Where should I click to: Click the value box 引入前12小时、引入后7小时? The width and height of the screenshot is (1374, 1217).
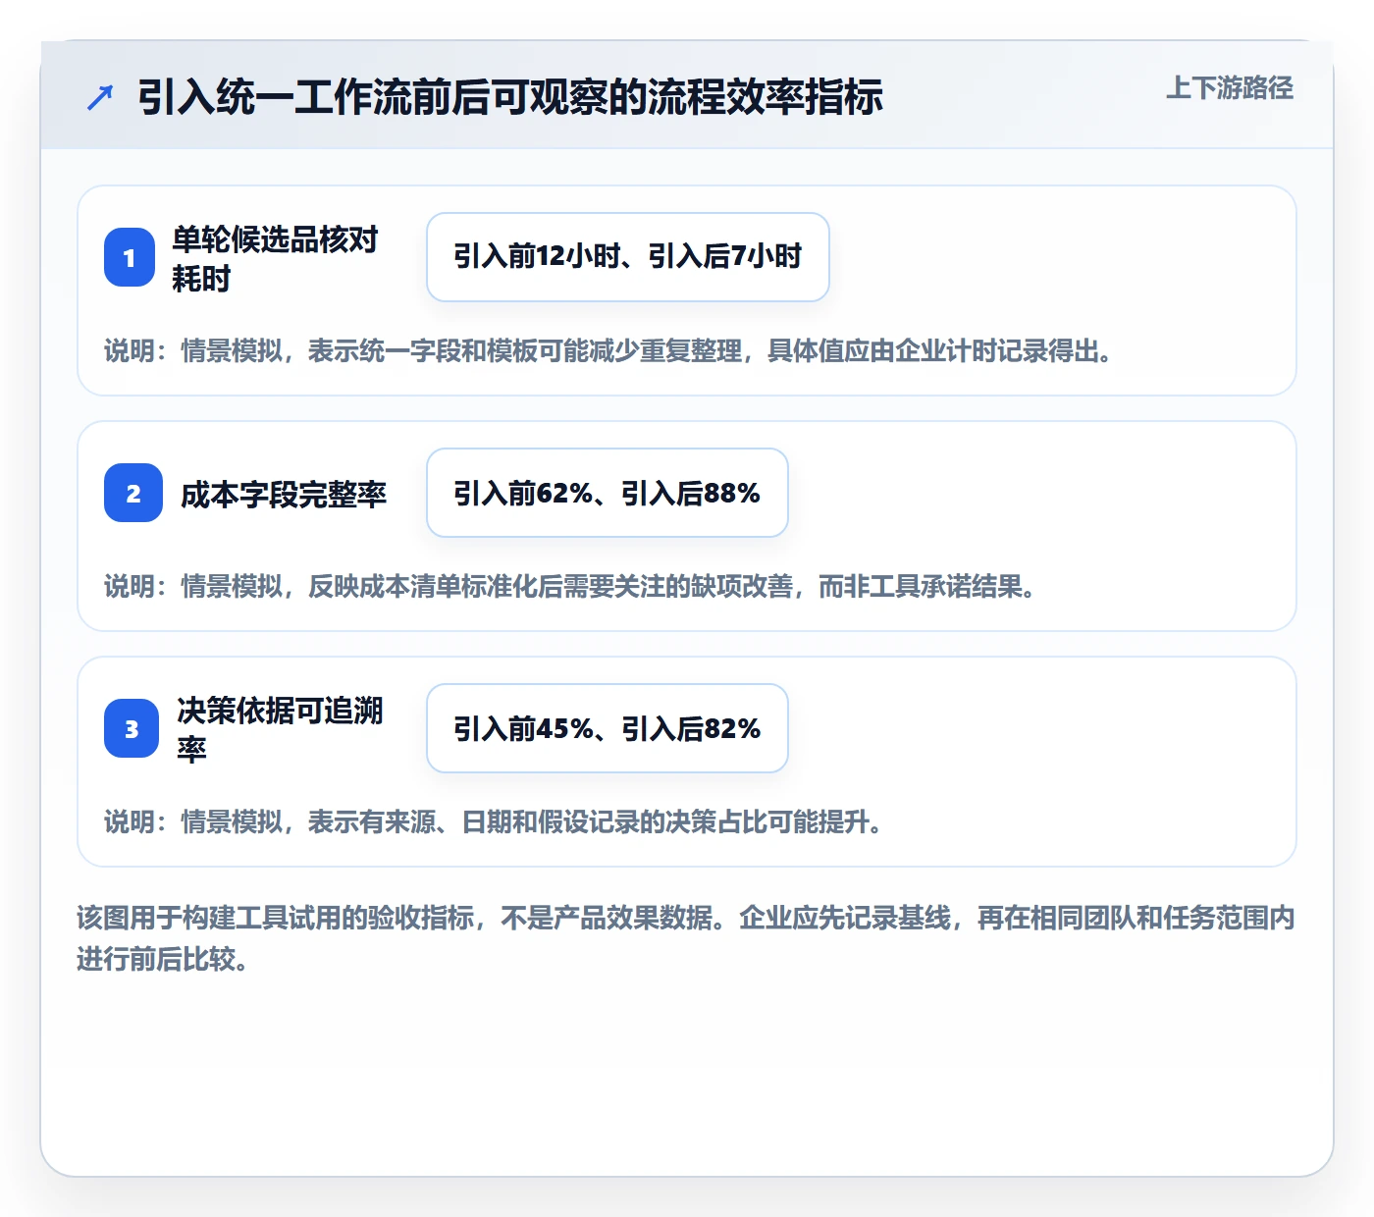pyautogui.click(x=628, y=257)
